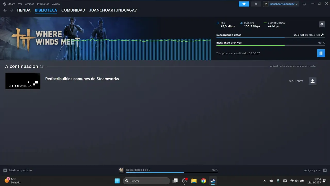Open the Ver menu

point(20,4)
